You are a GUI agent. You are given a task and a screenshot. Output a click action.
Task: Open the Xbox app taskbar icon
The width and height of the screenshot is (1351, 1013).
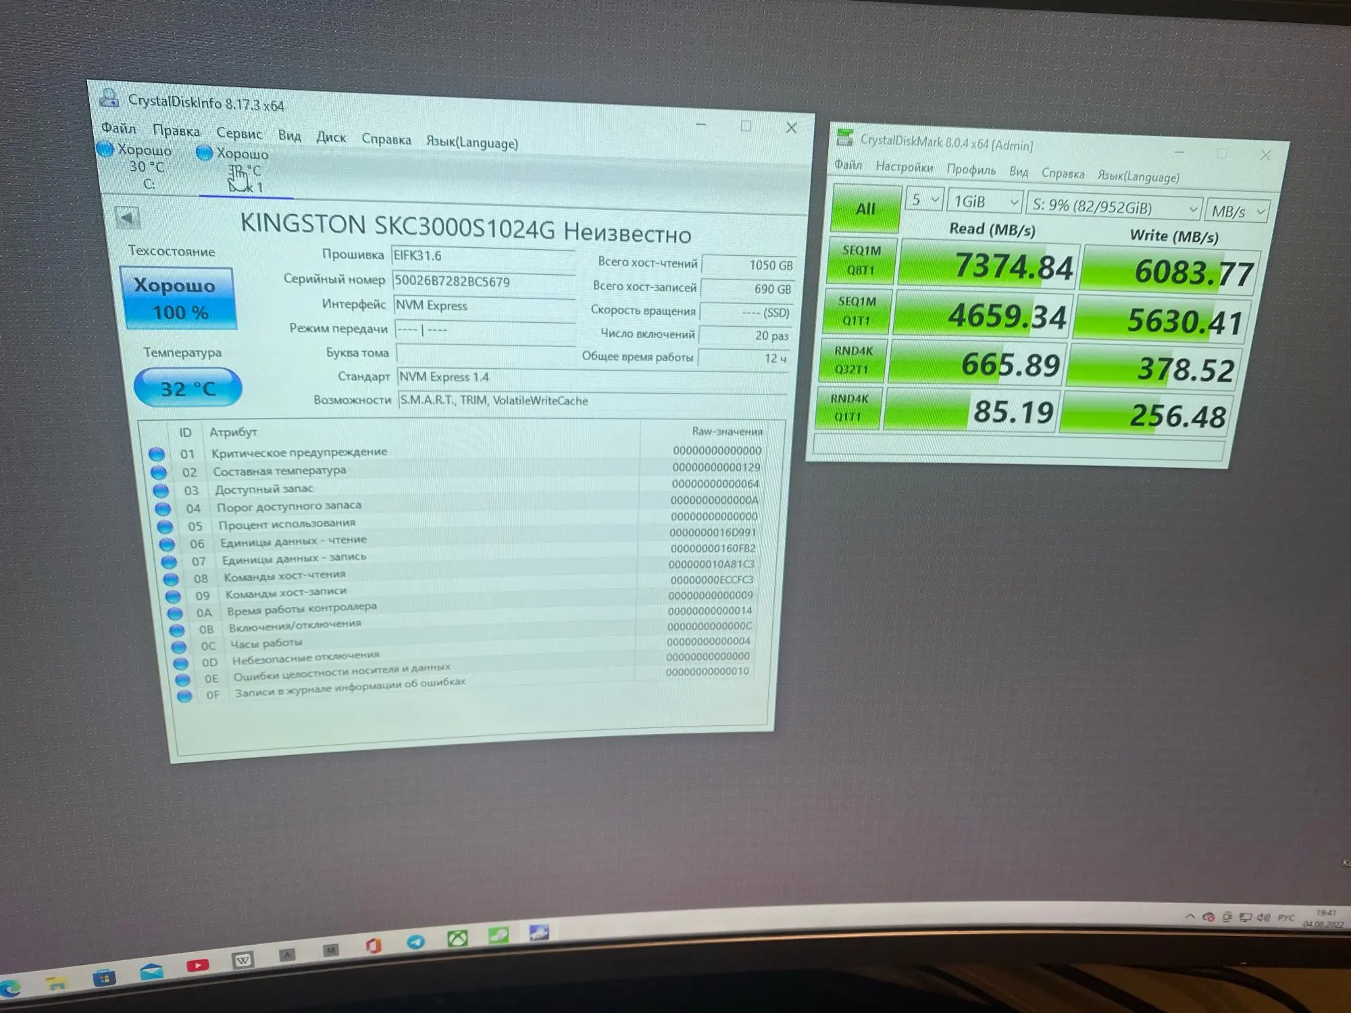point(457,938)
